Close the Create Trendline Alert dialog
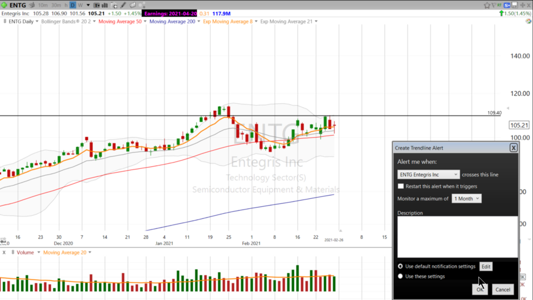 [x=513, y=148]
